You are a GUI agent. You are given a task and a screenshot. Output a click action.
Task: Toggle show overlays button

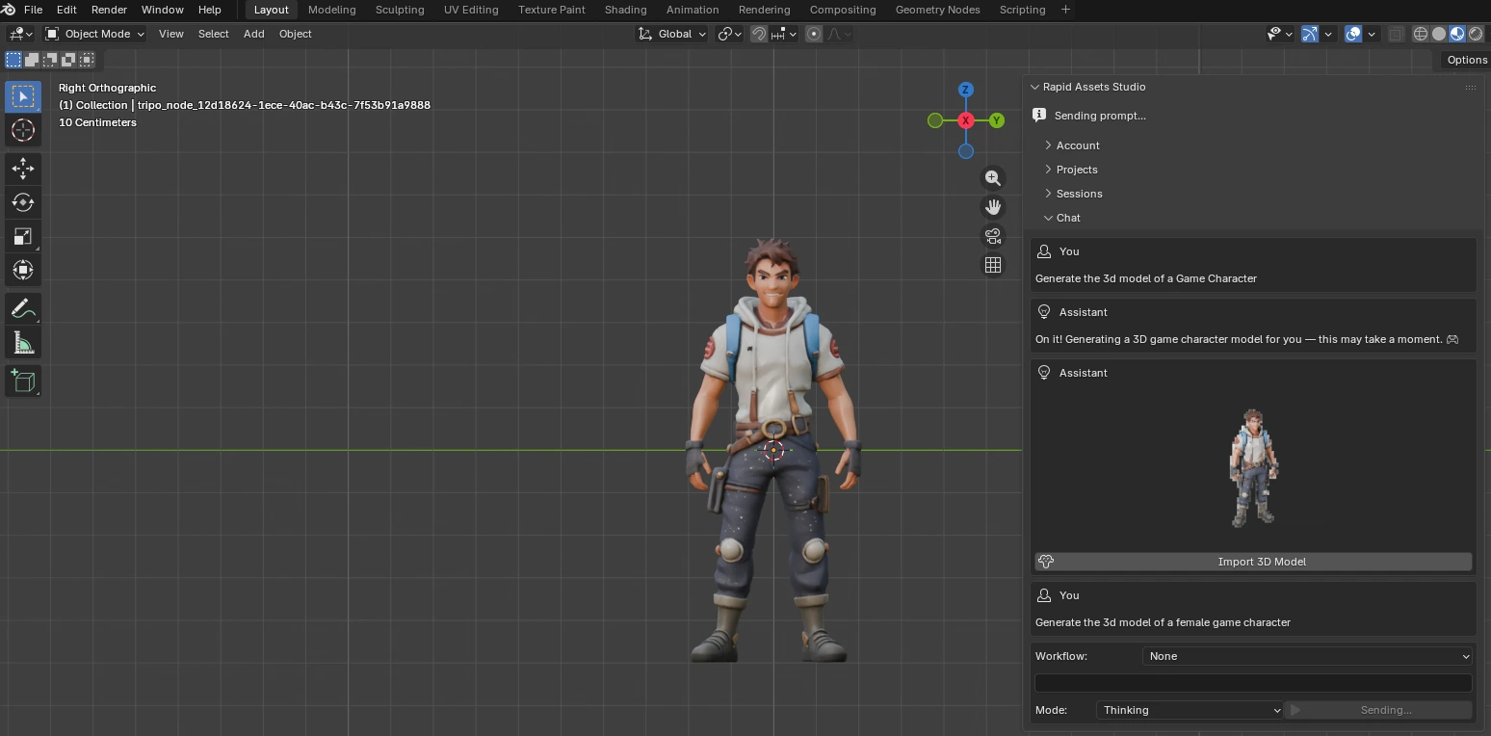pyautogui.click(x=1353, y=34)
